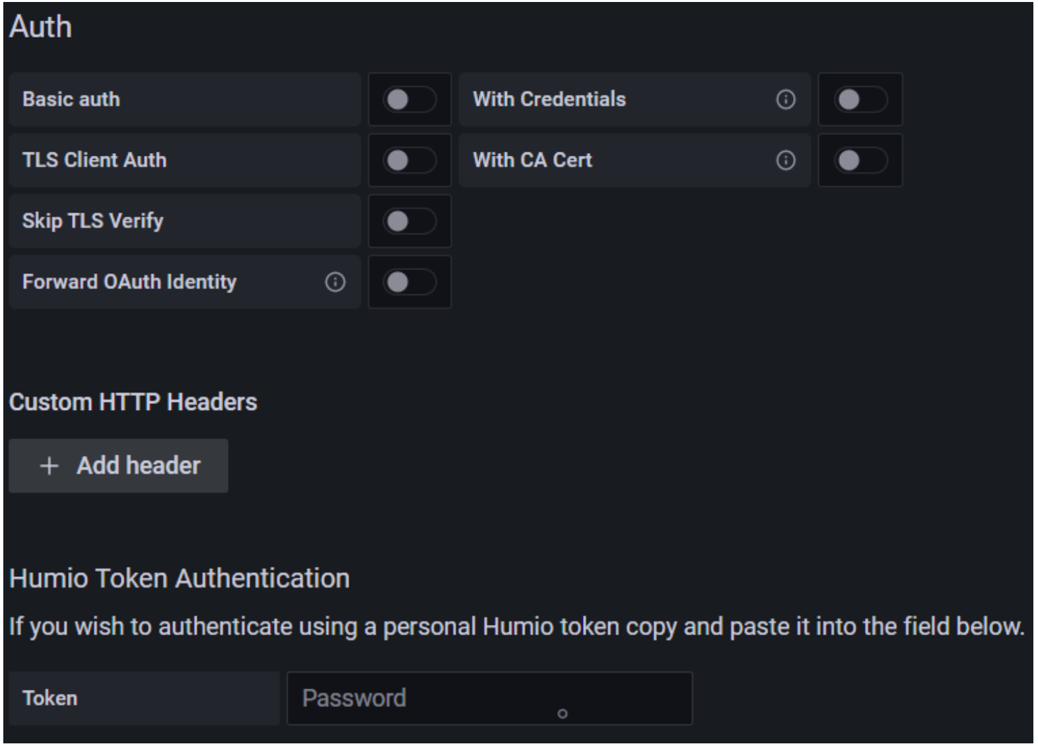Toggle the With CA Cert switch

[860, 160]
